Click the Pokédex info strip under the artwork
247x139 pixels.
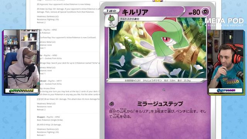tap(157, 81)
